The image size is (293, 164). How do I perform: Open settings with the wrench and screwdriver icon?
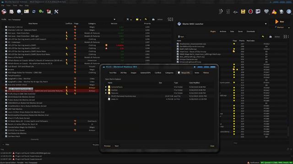click(x=56, y=11)
